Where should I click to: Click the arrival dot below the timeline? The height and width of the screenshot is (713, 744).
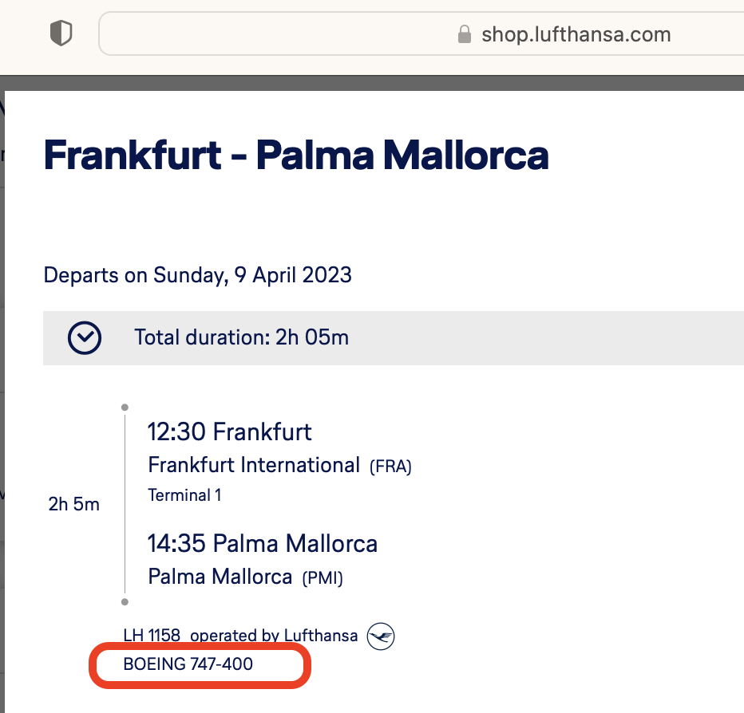tap(125, 602)
